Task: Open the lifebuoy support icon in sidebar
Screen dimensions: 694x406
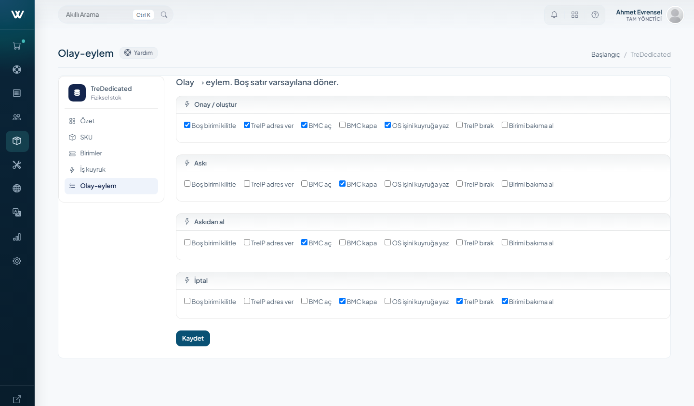Action: 17,69
